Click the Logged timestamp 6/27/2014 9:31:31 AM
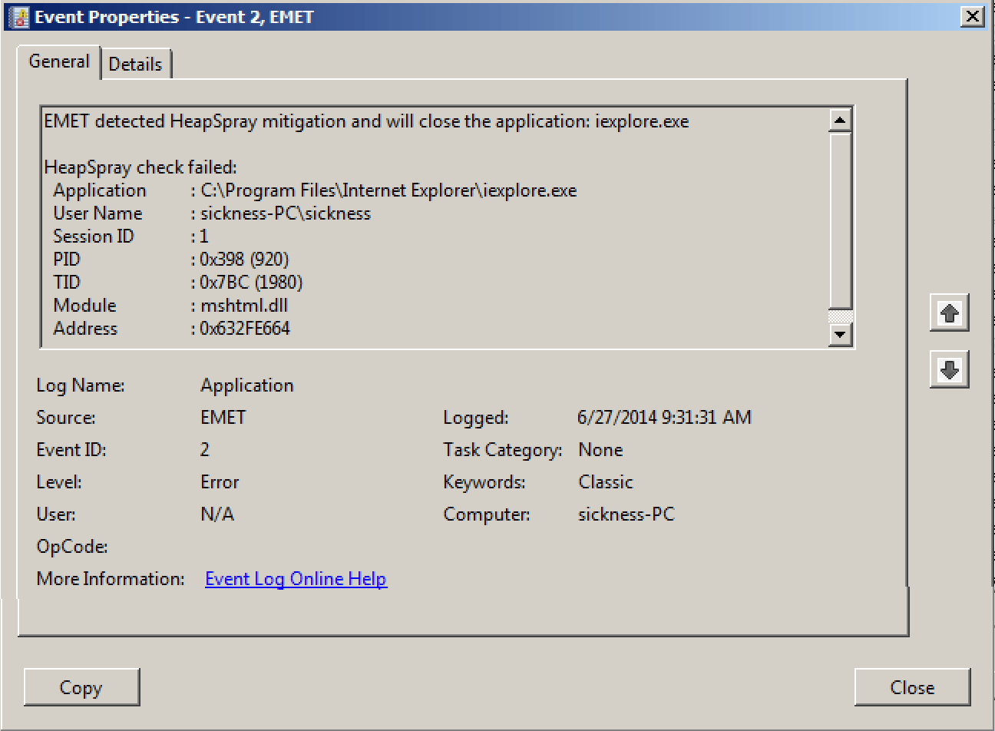Viewport: 995px width, 731px height. [x=664, y=418]
